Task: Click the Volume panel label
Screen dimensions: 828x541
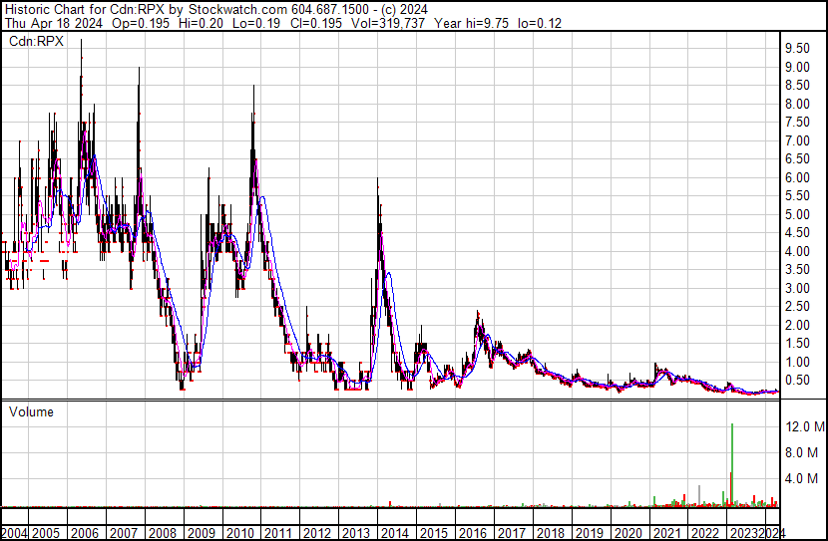Action: [31, 411]
